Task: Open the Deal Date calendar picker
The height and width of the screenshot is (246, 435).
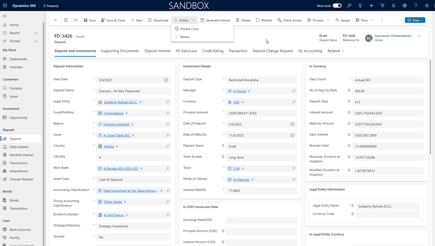Action: click(x=166, y=80)
